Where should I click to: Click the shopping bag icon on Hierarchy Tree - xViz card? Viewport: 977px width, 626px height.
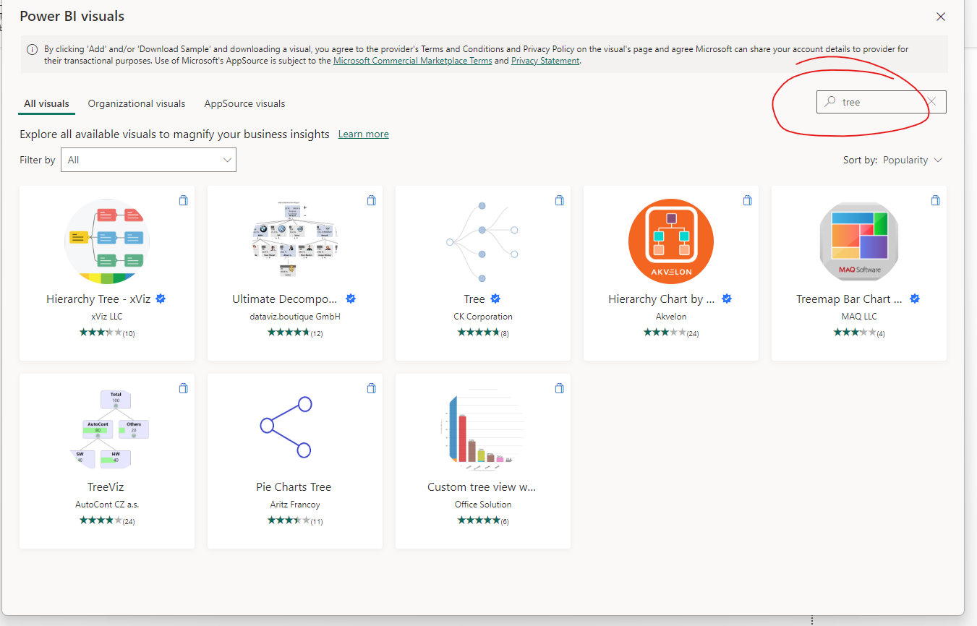184,200
